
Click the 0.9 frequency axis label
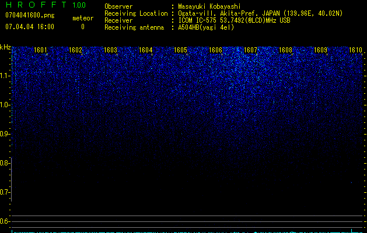pyautogui.click(x=4, y=134)
